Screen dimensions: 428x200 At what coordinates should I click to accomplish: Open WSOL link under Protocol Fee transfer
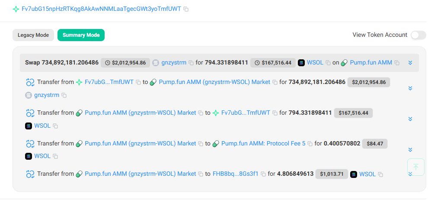[42, 156]
